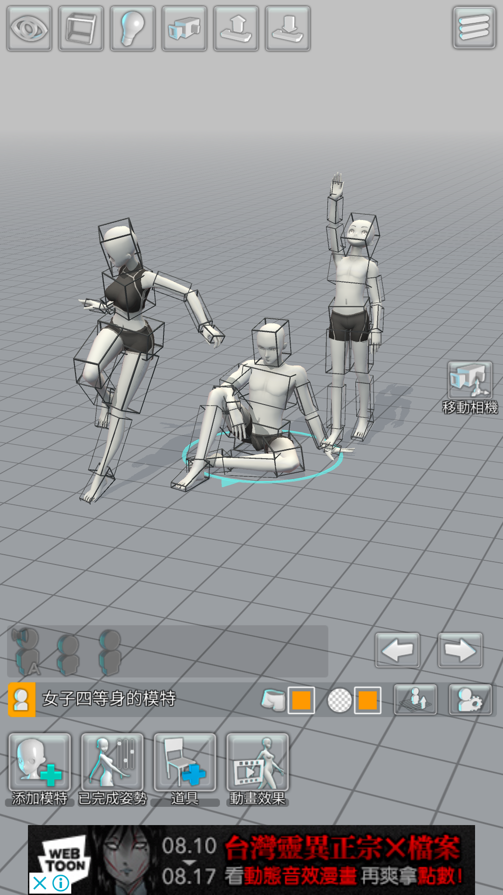Toggle the eye visibility icon in top toolbar
The height and width of the screenshot is (895, 503).
point(29,28)
